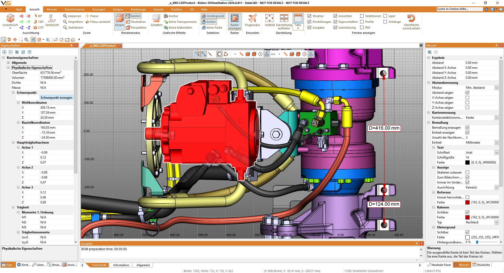Image resolution: width=504 pixels, height=273 pixels.
Task: Open the Modus dropdown set to Min. Abstand
Action: tap(497, 88)
